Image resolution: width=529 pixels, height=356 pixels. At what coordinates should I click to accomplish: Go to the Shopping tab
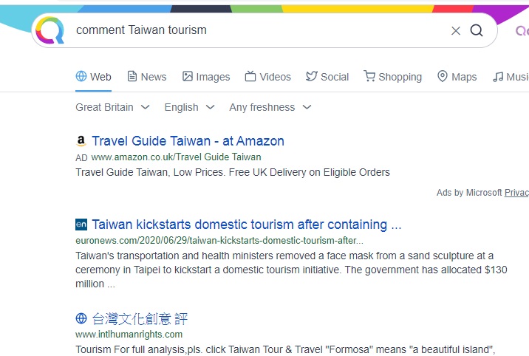[392, 77]
